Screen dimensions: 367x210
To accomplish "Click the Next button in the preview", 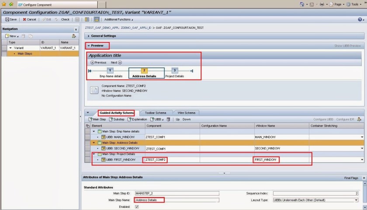I will [116, 62].
